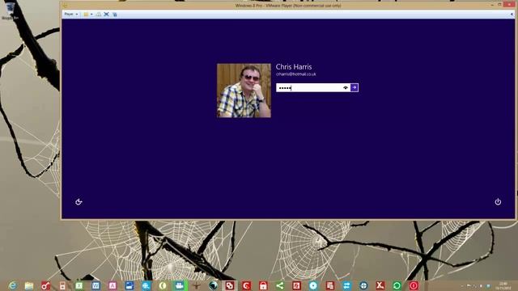Open the red power circle taskbar icon
Viewport: 518px width, 291px height.
click(414, 285)
